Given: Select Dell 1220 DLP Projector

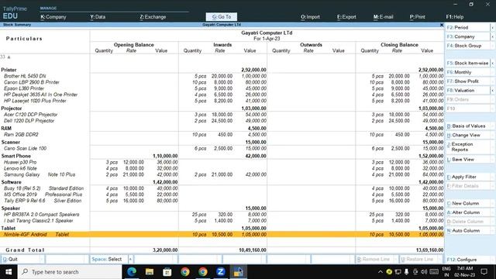Looking at the screenshot, I should [x=29, y=121].
